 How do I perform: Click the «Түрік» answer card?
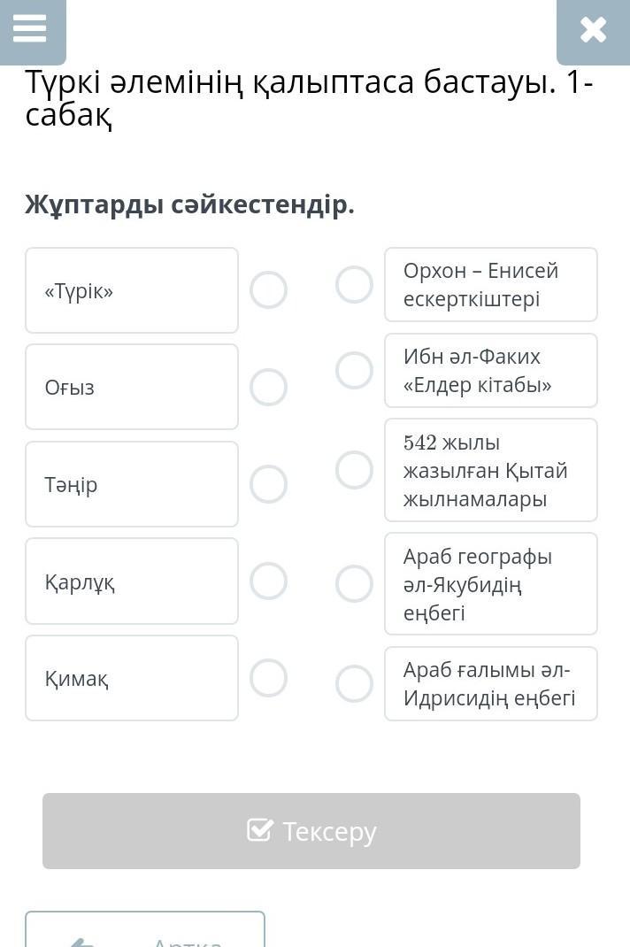(132, 290)
